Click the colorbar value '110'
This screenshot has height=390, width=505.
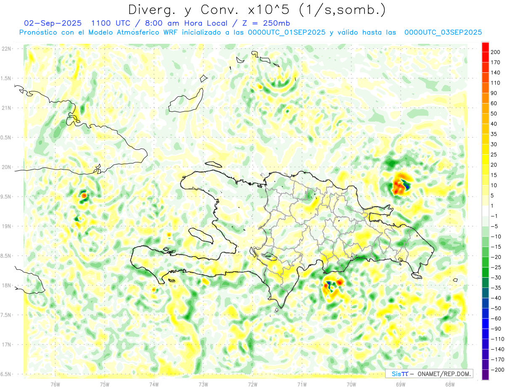[x=496, y=83]
